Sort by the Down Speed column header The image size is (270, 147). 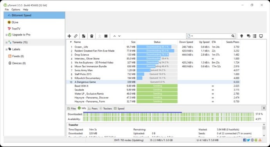pyautogui.click(x=186, y=42)
